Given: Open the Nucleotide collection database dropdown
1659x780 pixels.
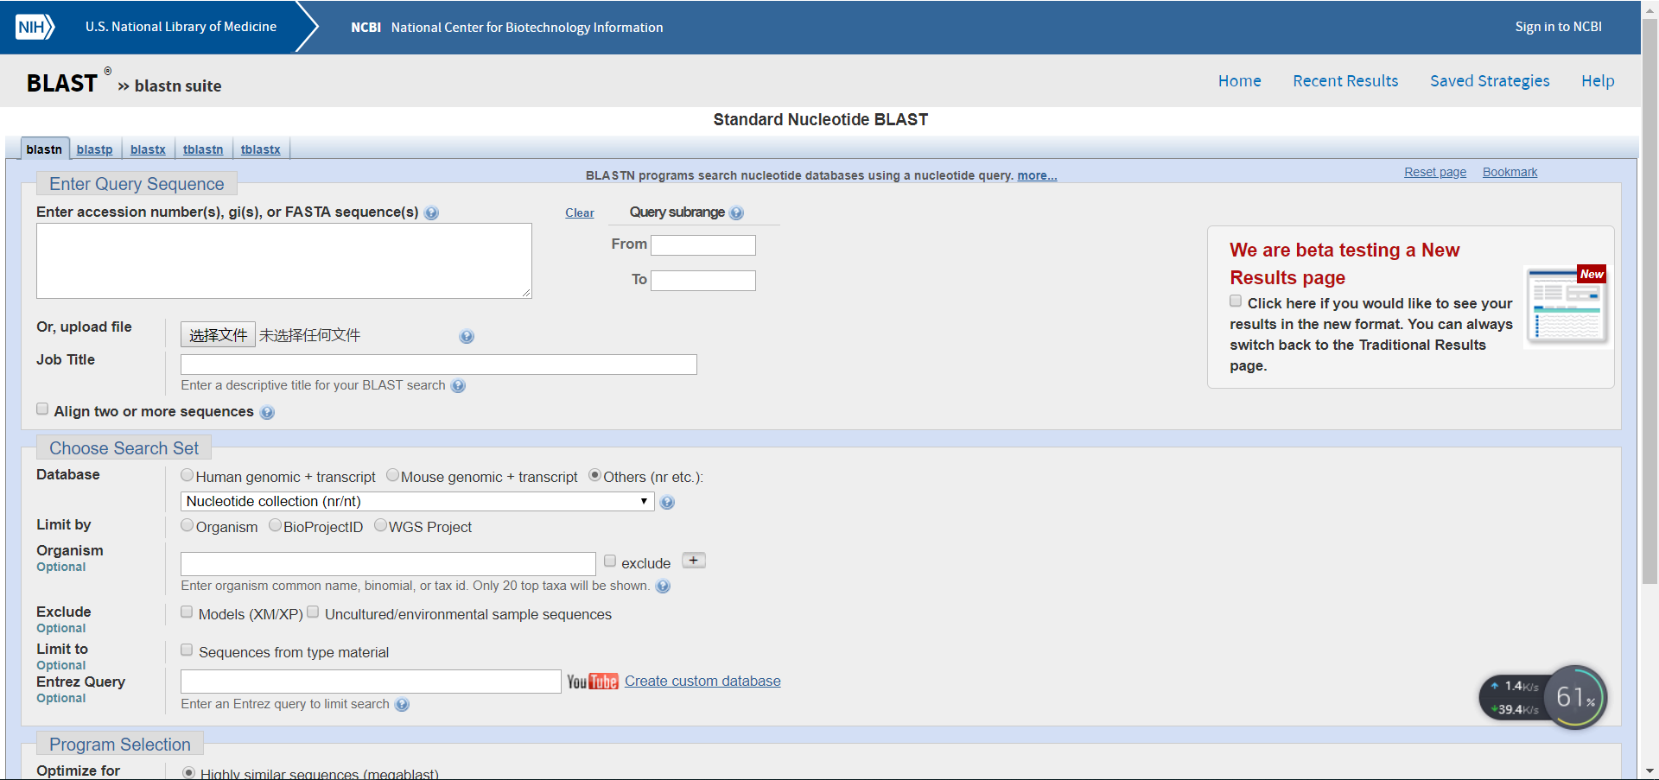Looking at the screenshot, I should pos(417,502).
